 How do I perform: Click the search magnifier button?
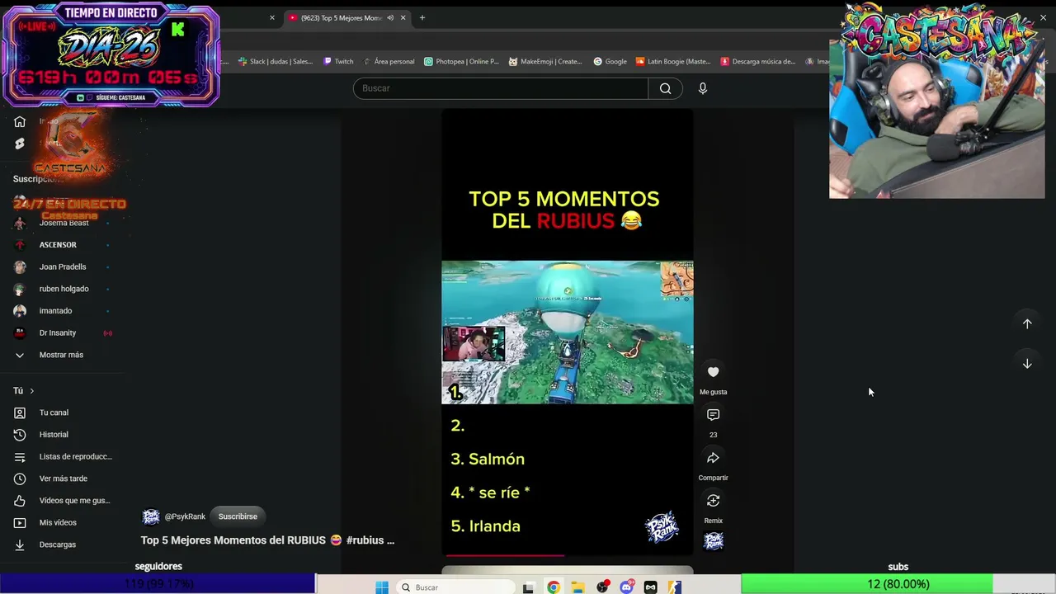[x=665, y=88]
